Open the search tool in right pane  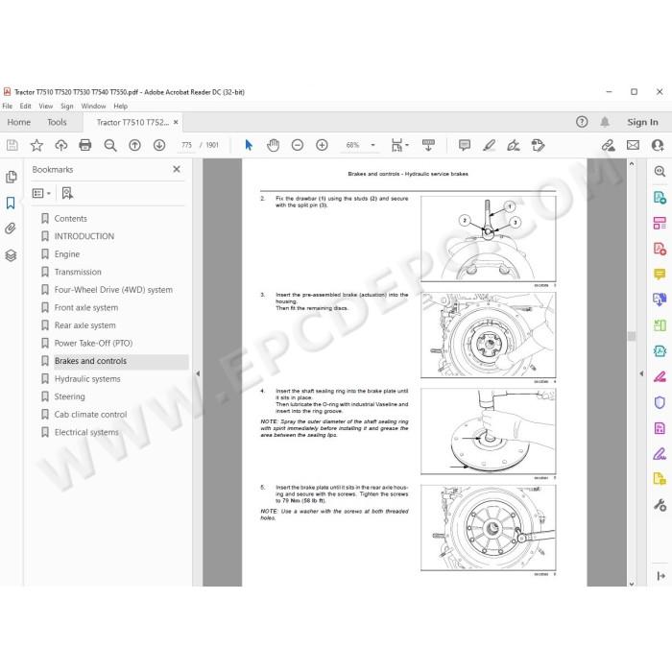tap(660, 172)
